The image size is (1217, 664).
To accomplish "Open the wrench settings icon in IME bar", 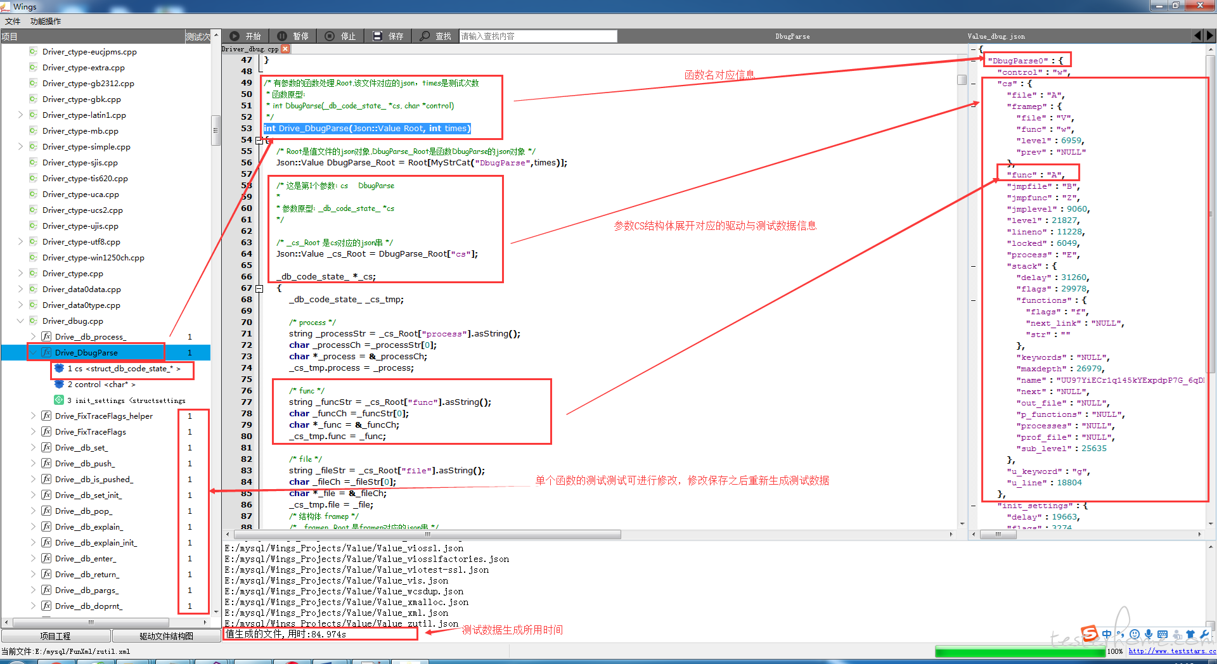I will tap(1204, 634).
